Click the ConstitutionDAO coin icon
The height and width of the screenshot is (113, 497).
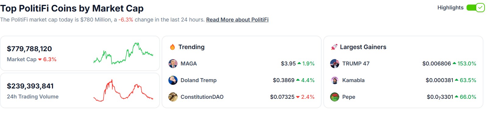click(x=173, y=97)
